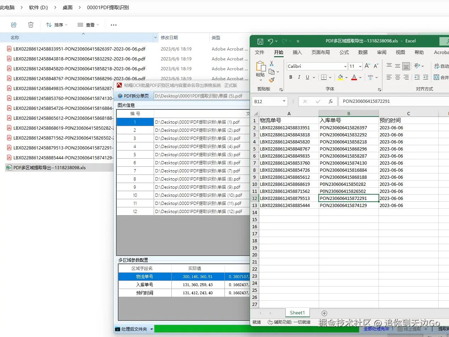Click the Top Align icon
This screenshot has width=449, height=337.
click(389, 66)
